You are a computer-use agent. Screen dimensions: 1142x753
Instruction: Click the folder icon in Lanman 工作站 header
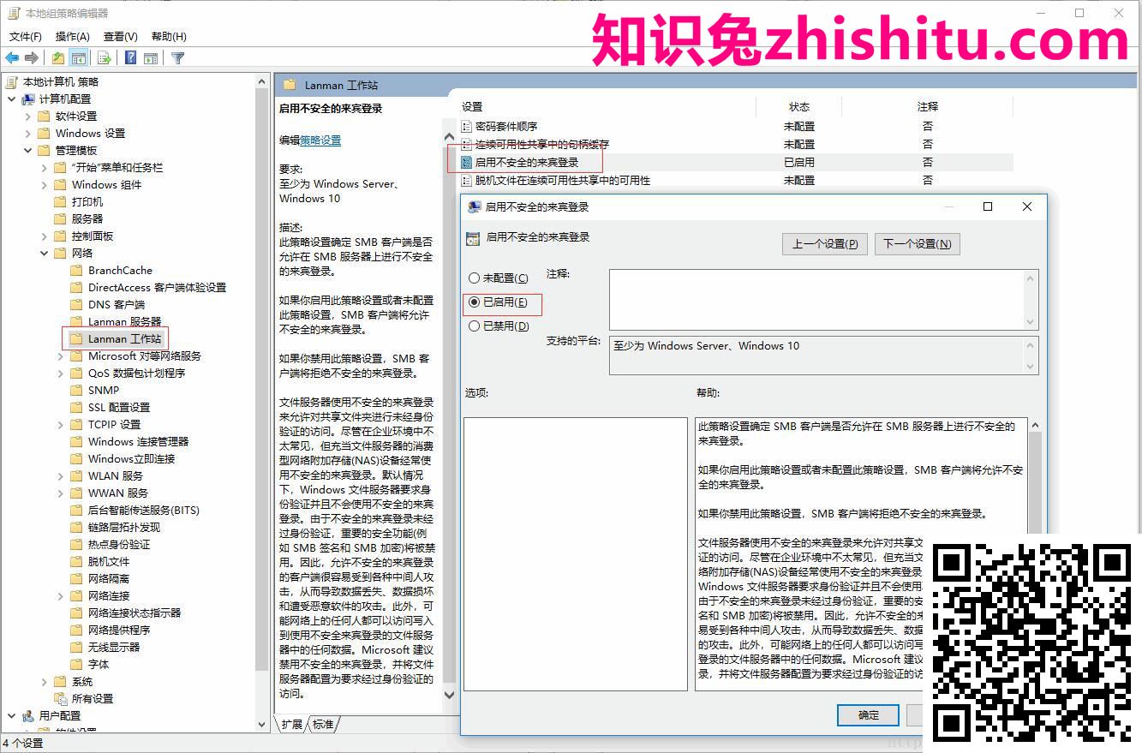click(290, 85)
